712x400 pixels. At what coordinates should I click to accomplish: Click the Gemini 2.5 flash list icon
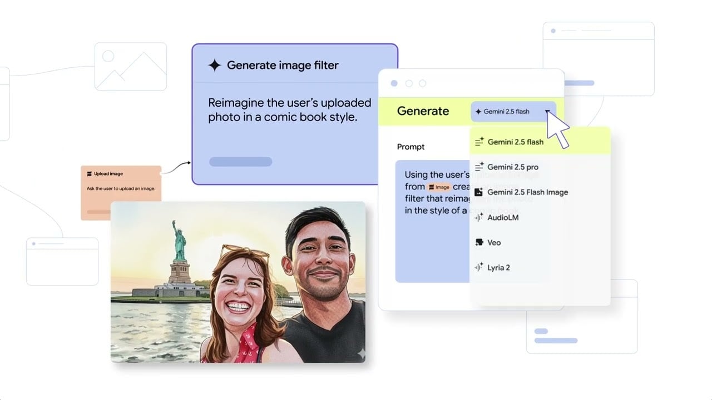(x=479, y=142)
